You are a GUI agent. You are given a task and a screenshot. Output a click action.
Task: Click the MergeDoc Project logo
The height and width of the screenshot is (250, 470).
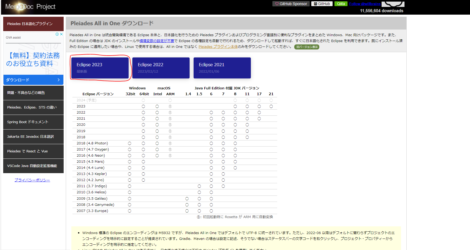tap(30, 7)
